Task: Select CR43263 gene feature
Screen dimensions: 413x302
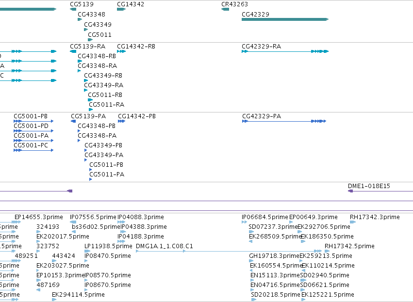Action: (x=225, y=9)
